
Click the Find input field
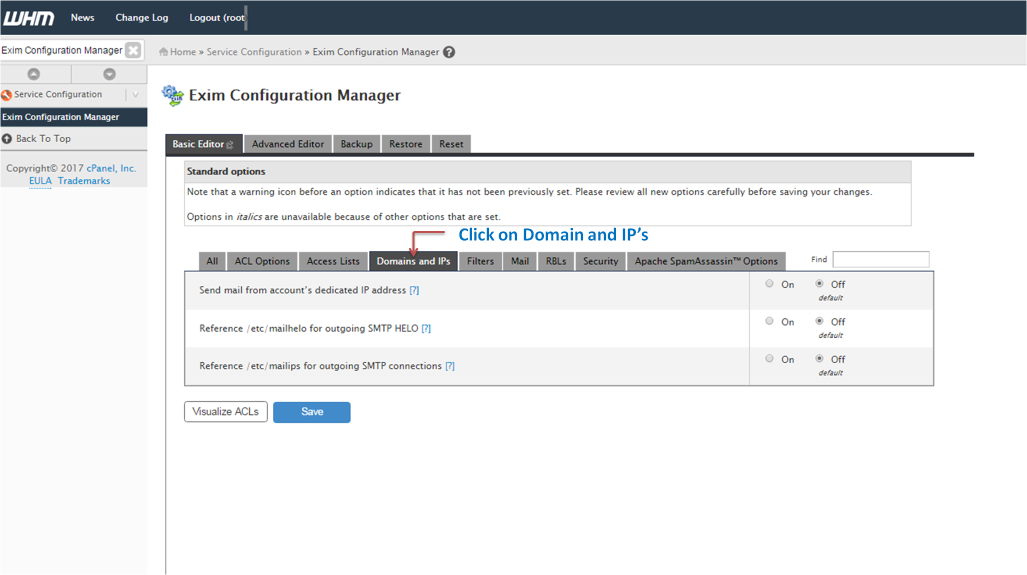point(881,259)
